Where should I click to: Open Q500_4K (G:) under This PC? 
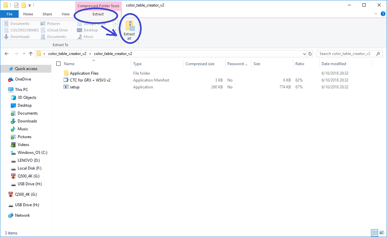tap(28, 176)
